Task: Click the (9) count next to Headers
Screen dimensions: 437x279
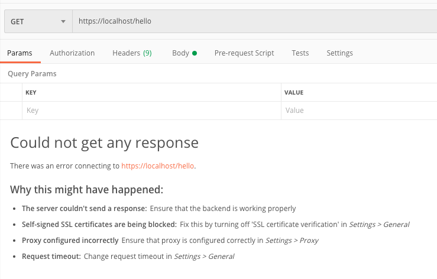Action: (x=147, y=53)
